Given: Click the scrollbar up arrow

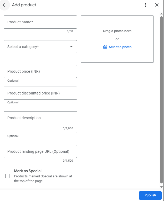Looking at the screenshot, I should pos(161,14).
